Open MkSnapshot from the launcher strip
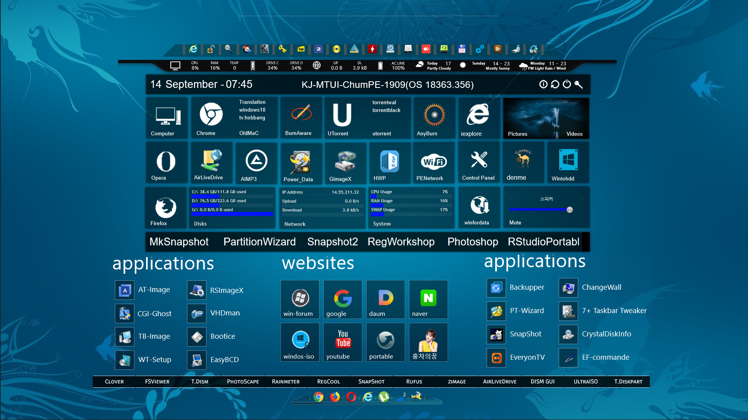Viewport: 748px width, 420px height. tap(179, 242)
